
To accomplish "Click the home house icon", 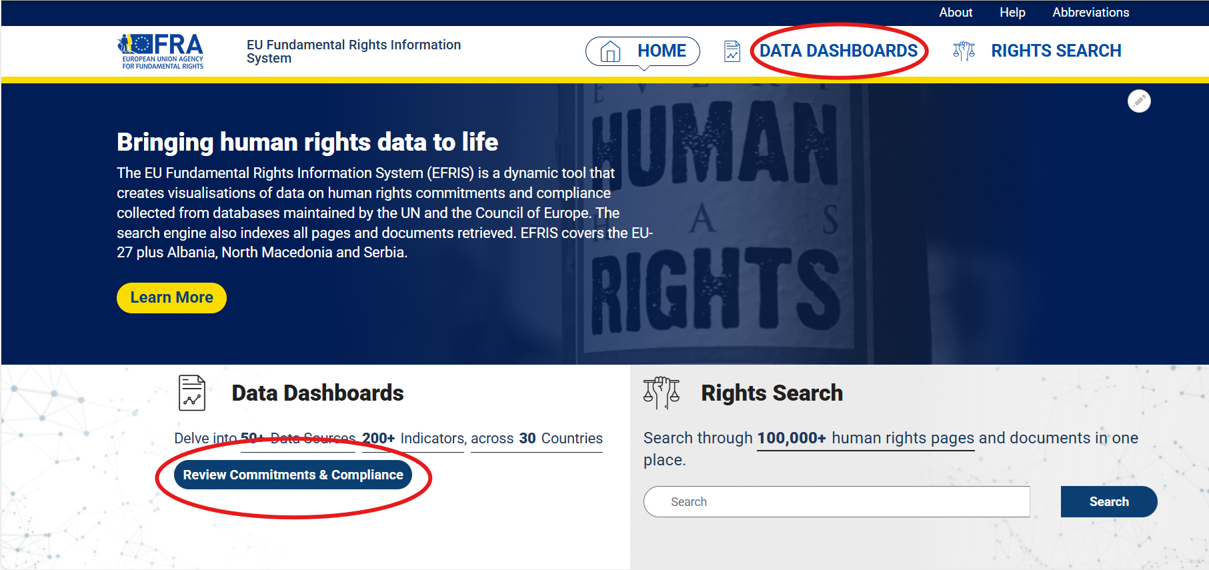I will tap(610, 51).
